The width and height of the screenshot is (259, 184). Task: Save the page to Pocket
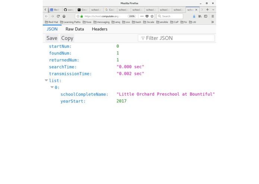147,16
